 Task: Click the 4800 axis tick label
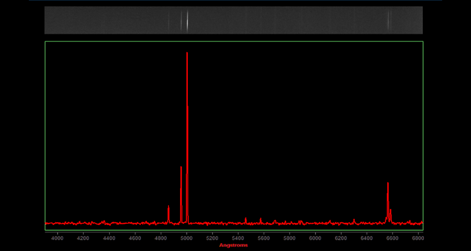161,237
